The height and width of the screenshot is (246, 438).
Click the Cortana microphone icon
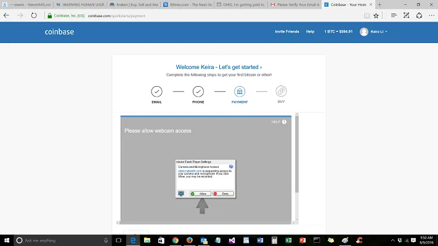click(x=105, y=240)
